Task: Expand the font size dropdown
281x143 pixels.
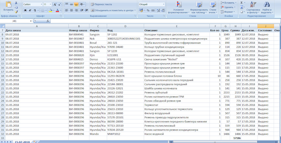Action: pyautogui.click(x=50, y=4)
